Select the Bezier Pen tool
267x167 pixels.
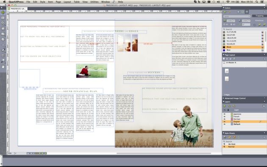[3, 50]
